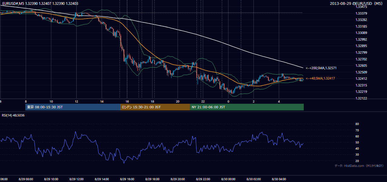The image size is (387, 182).
Task: Click bottom time label 8/29 22:00
Action: (x=203, y=179)
